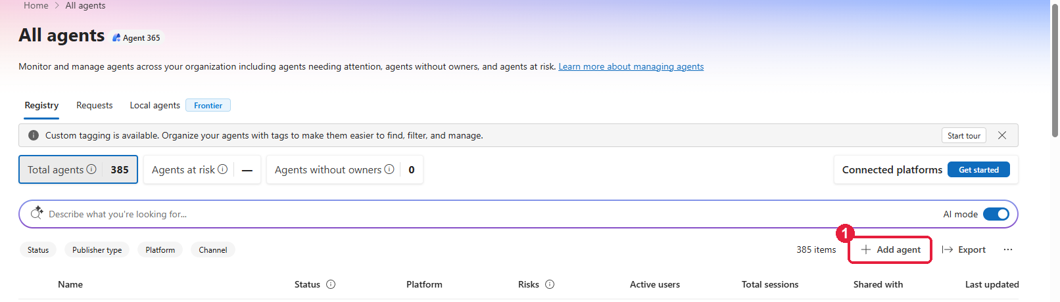Click the Agent 365 badge icon
Screen dimensions: 1060x302
116,38
